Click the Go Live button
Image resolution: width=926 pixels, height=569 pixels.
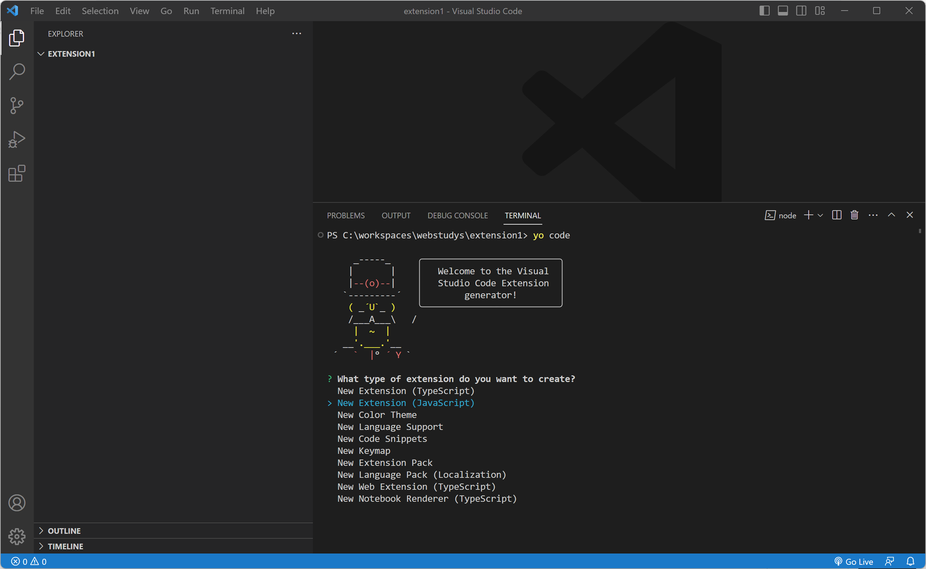853,561
